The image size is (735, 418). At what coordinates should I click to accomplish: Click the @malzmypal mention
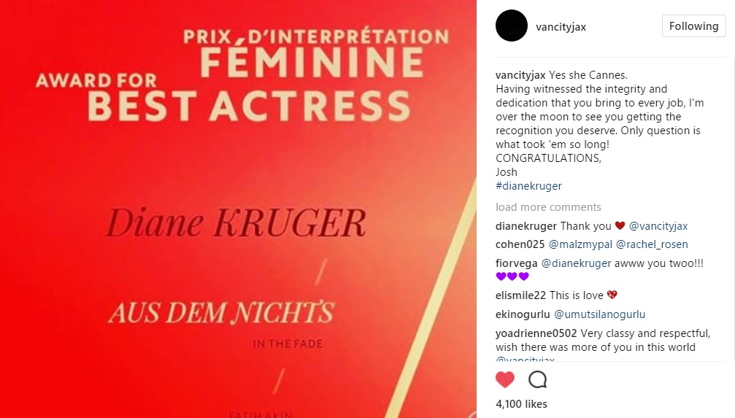pyautogui.click(x=580, y=244)
